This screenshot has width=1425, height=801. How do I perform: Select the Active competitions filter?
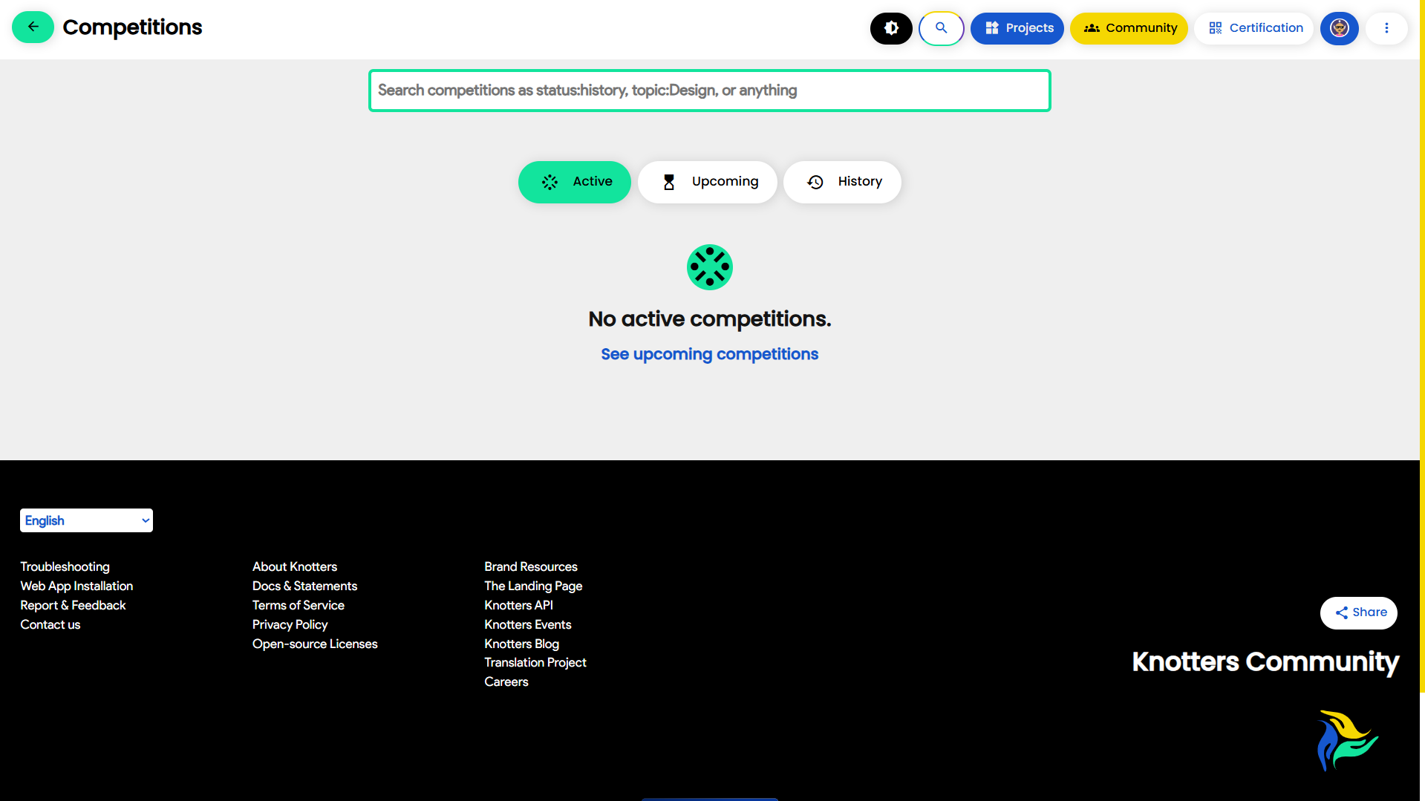click(574, 182)
